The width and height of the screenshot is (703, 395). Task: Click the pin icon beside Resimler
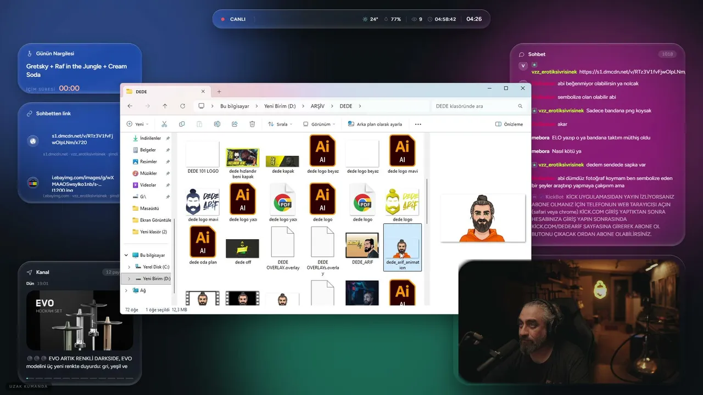[168, 161]
